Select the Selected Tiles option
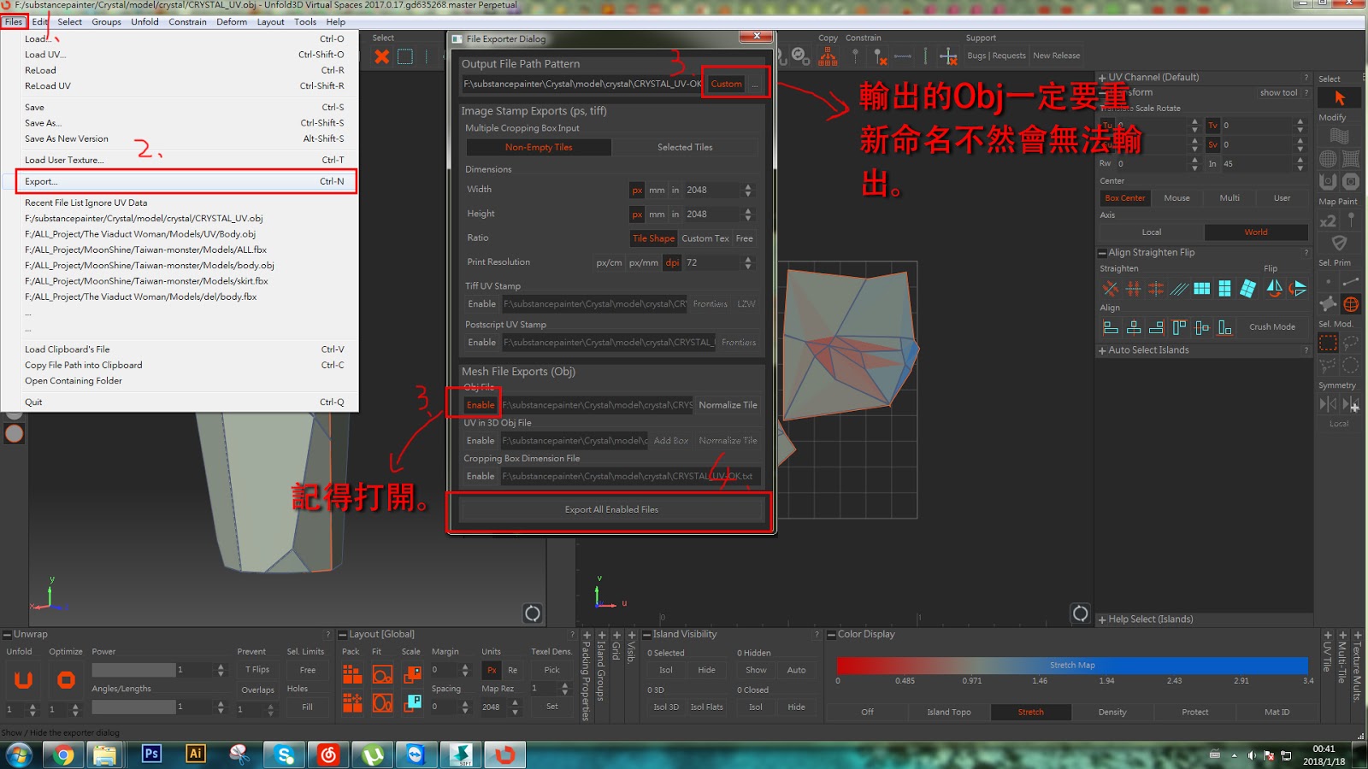 (685, 147)
